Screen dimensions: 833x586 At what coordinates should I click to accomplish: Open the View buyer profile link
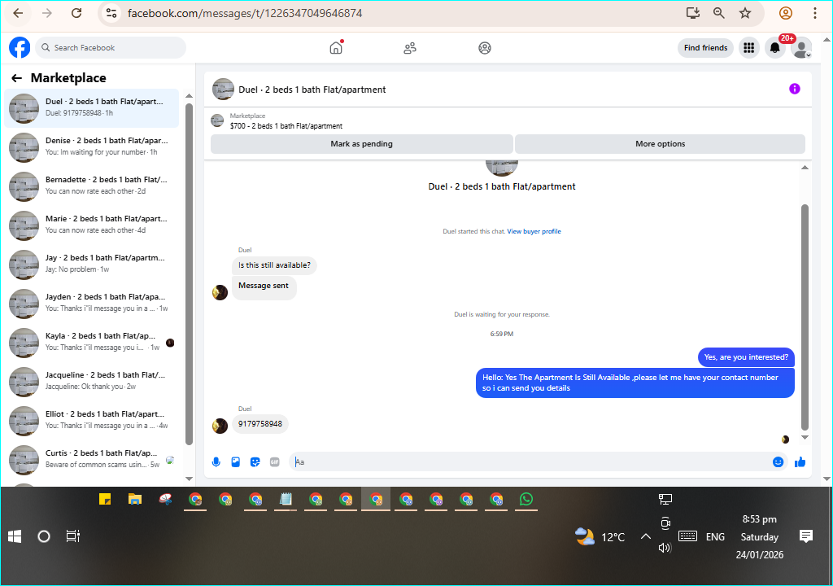pyautogui.click(x=534, y=231)
